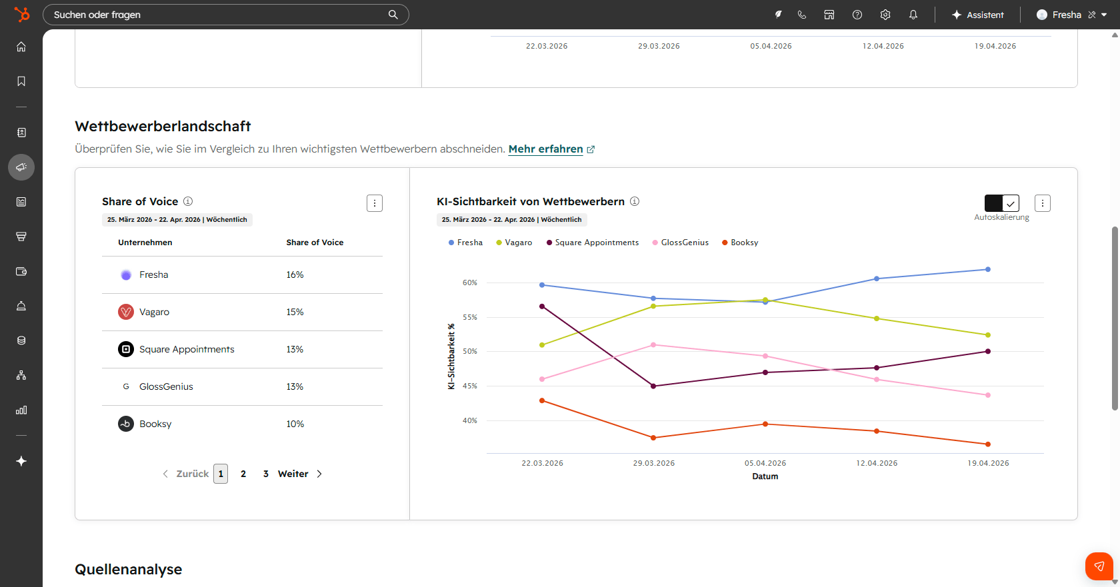The width and height of the screenshot is (1120, 587).
Task: Open Share of Voice three-dot menu
Action: 375,203
